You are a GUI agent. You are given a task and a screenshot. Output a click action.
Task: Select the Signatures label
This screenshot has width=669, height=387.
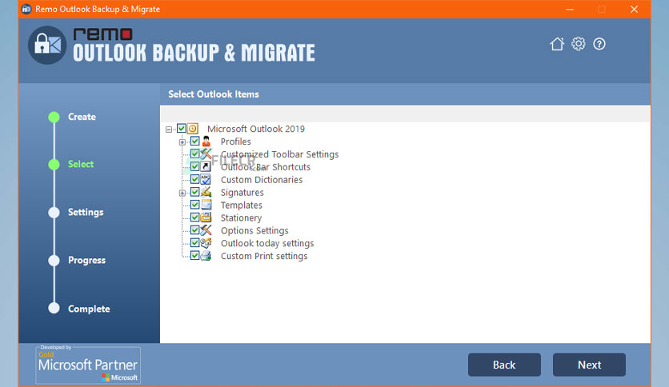(x=242, y=193)
